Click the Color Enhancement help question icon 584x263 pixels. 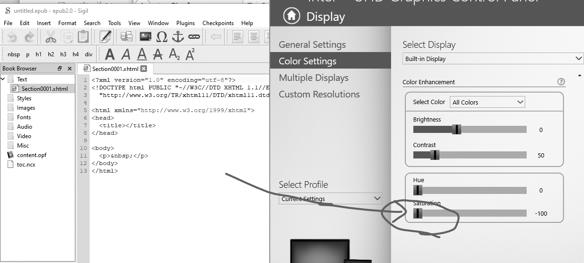[561, 82]
